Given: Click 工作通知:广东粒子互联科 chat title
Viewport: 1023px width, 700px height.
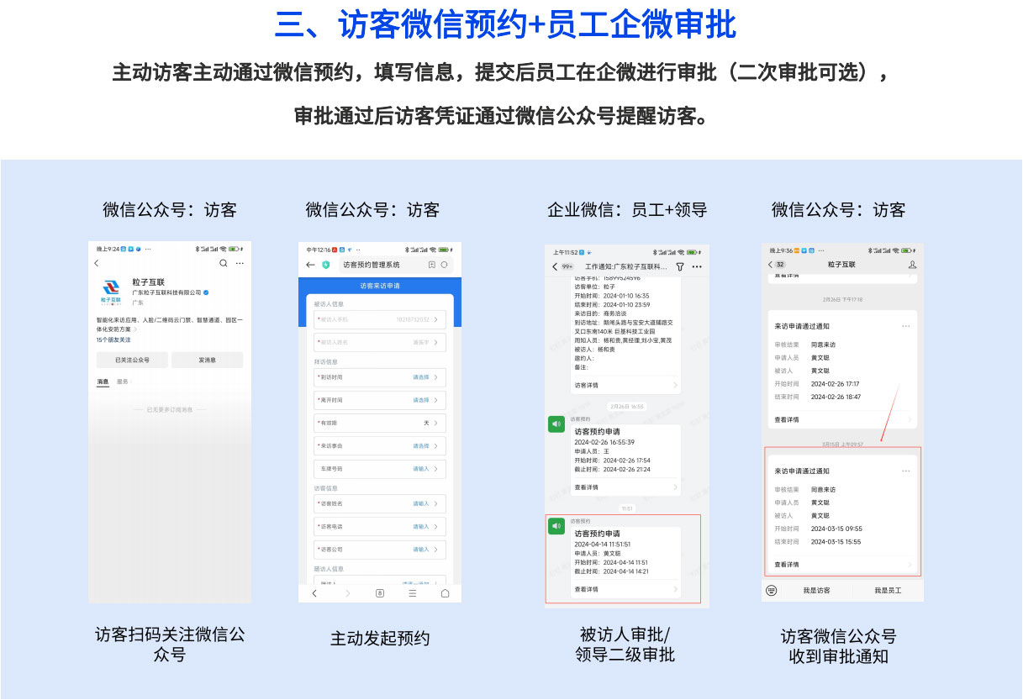Looking at the screenshot, I should click(x=626, y=266).
